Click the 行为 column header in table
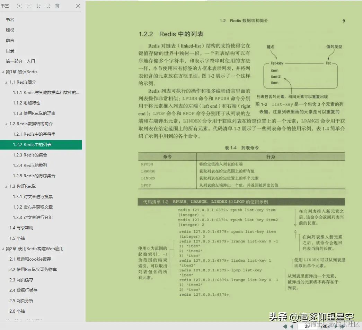This screenshot has width=362, height=330. [271, 157]
